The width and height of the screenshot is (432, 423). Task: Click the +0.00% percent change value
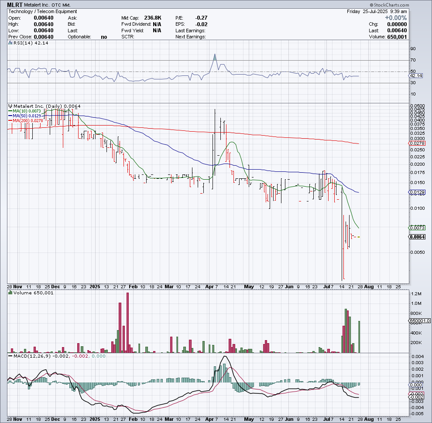396,18
